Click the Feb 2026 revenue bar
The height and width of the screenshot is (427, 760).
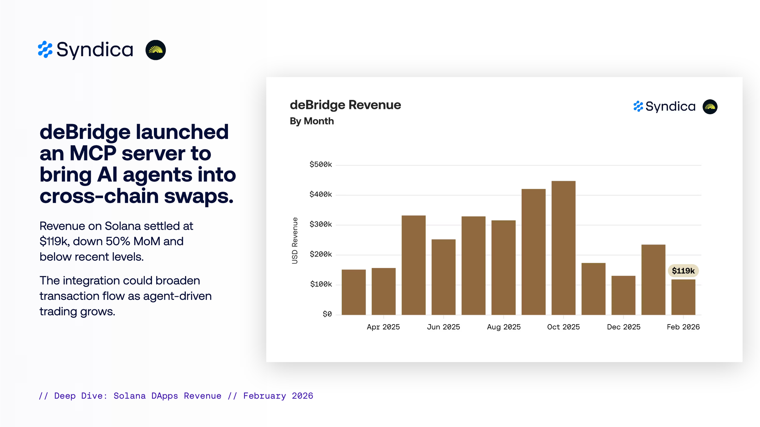click(x=683, y=297)
